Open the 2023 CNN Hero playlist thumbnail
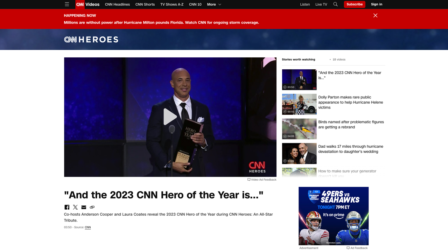Image resolution: width=448 pixels, height=252 pixels. 299,79
